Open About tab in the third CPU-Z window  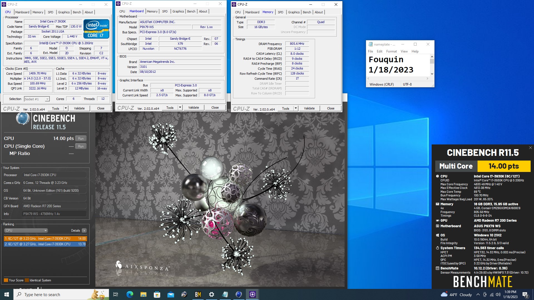[x=319, y=12]
